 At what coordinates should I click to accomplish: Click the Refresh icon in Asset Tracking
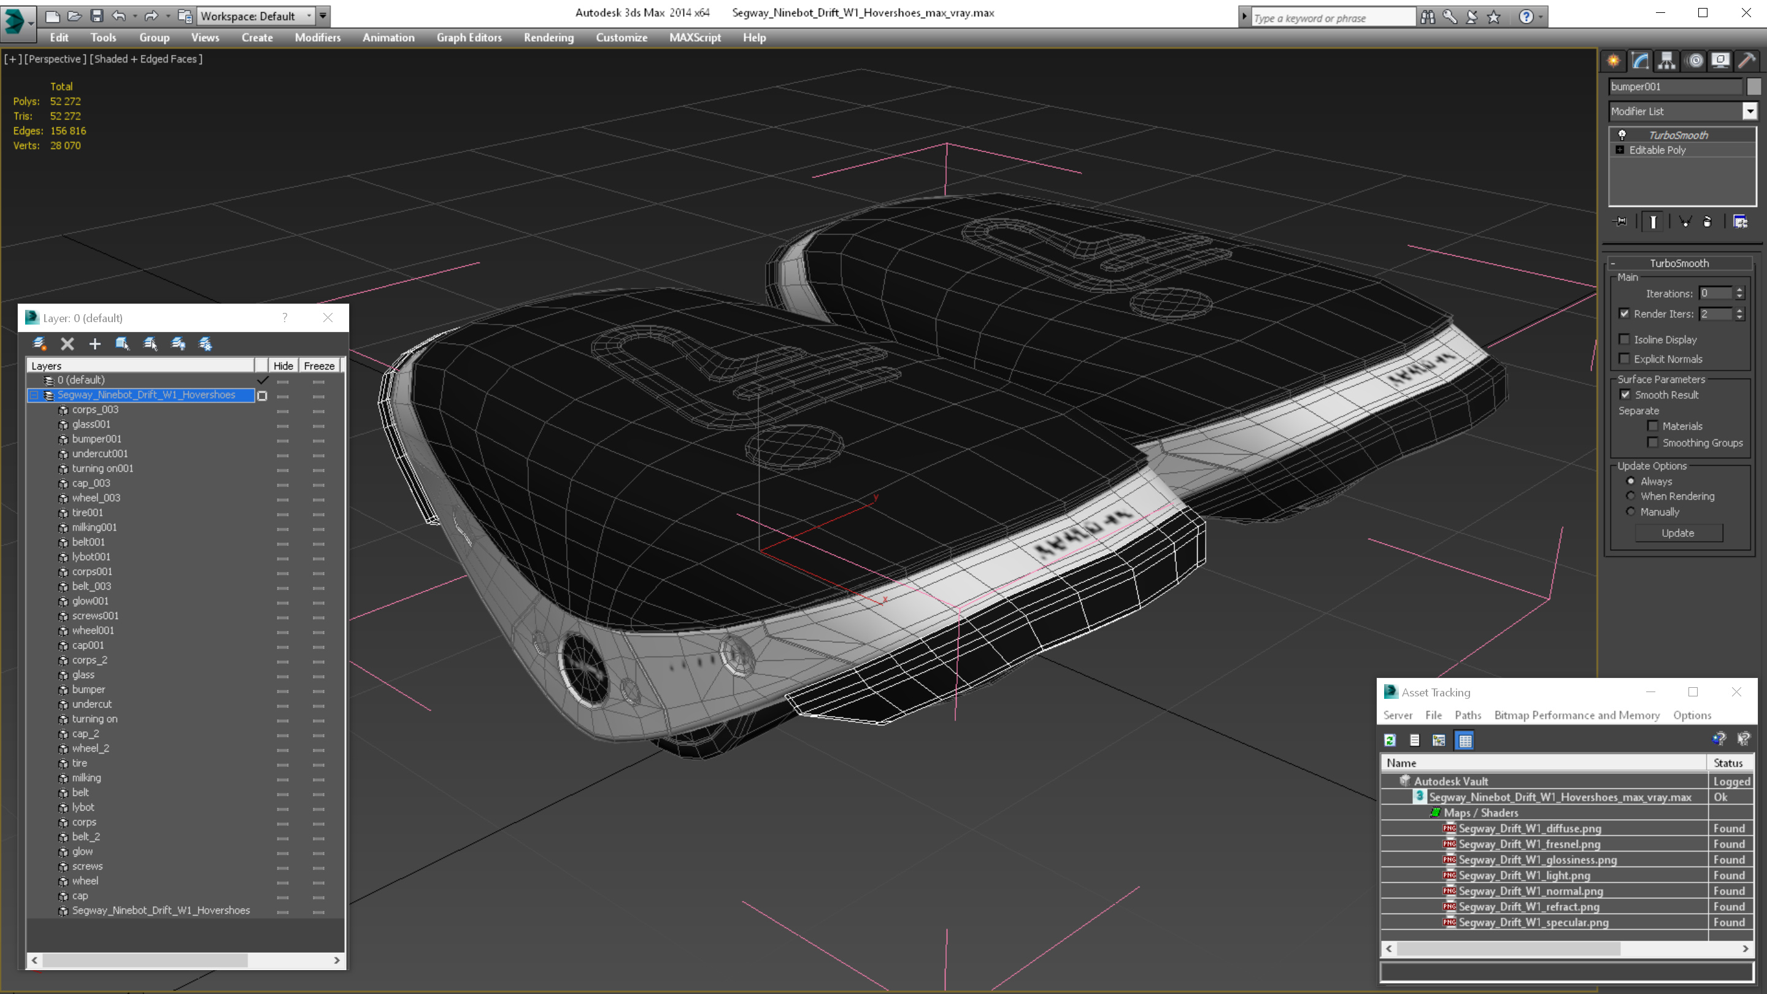click(x=1390, y=740)
